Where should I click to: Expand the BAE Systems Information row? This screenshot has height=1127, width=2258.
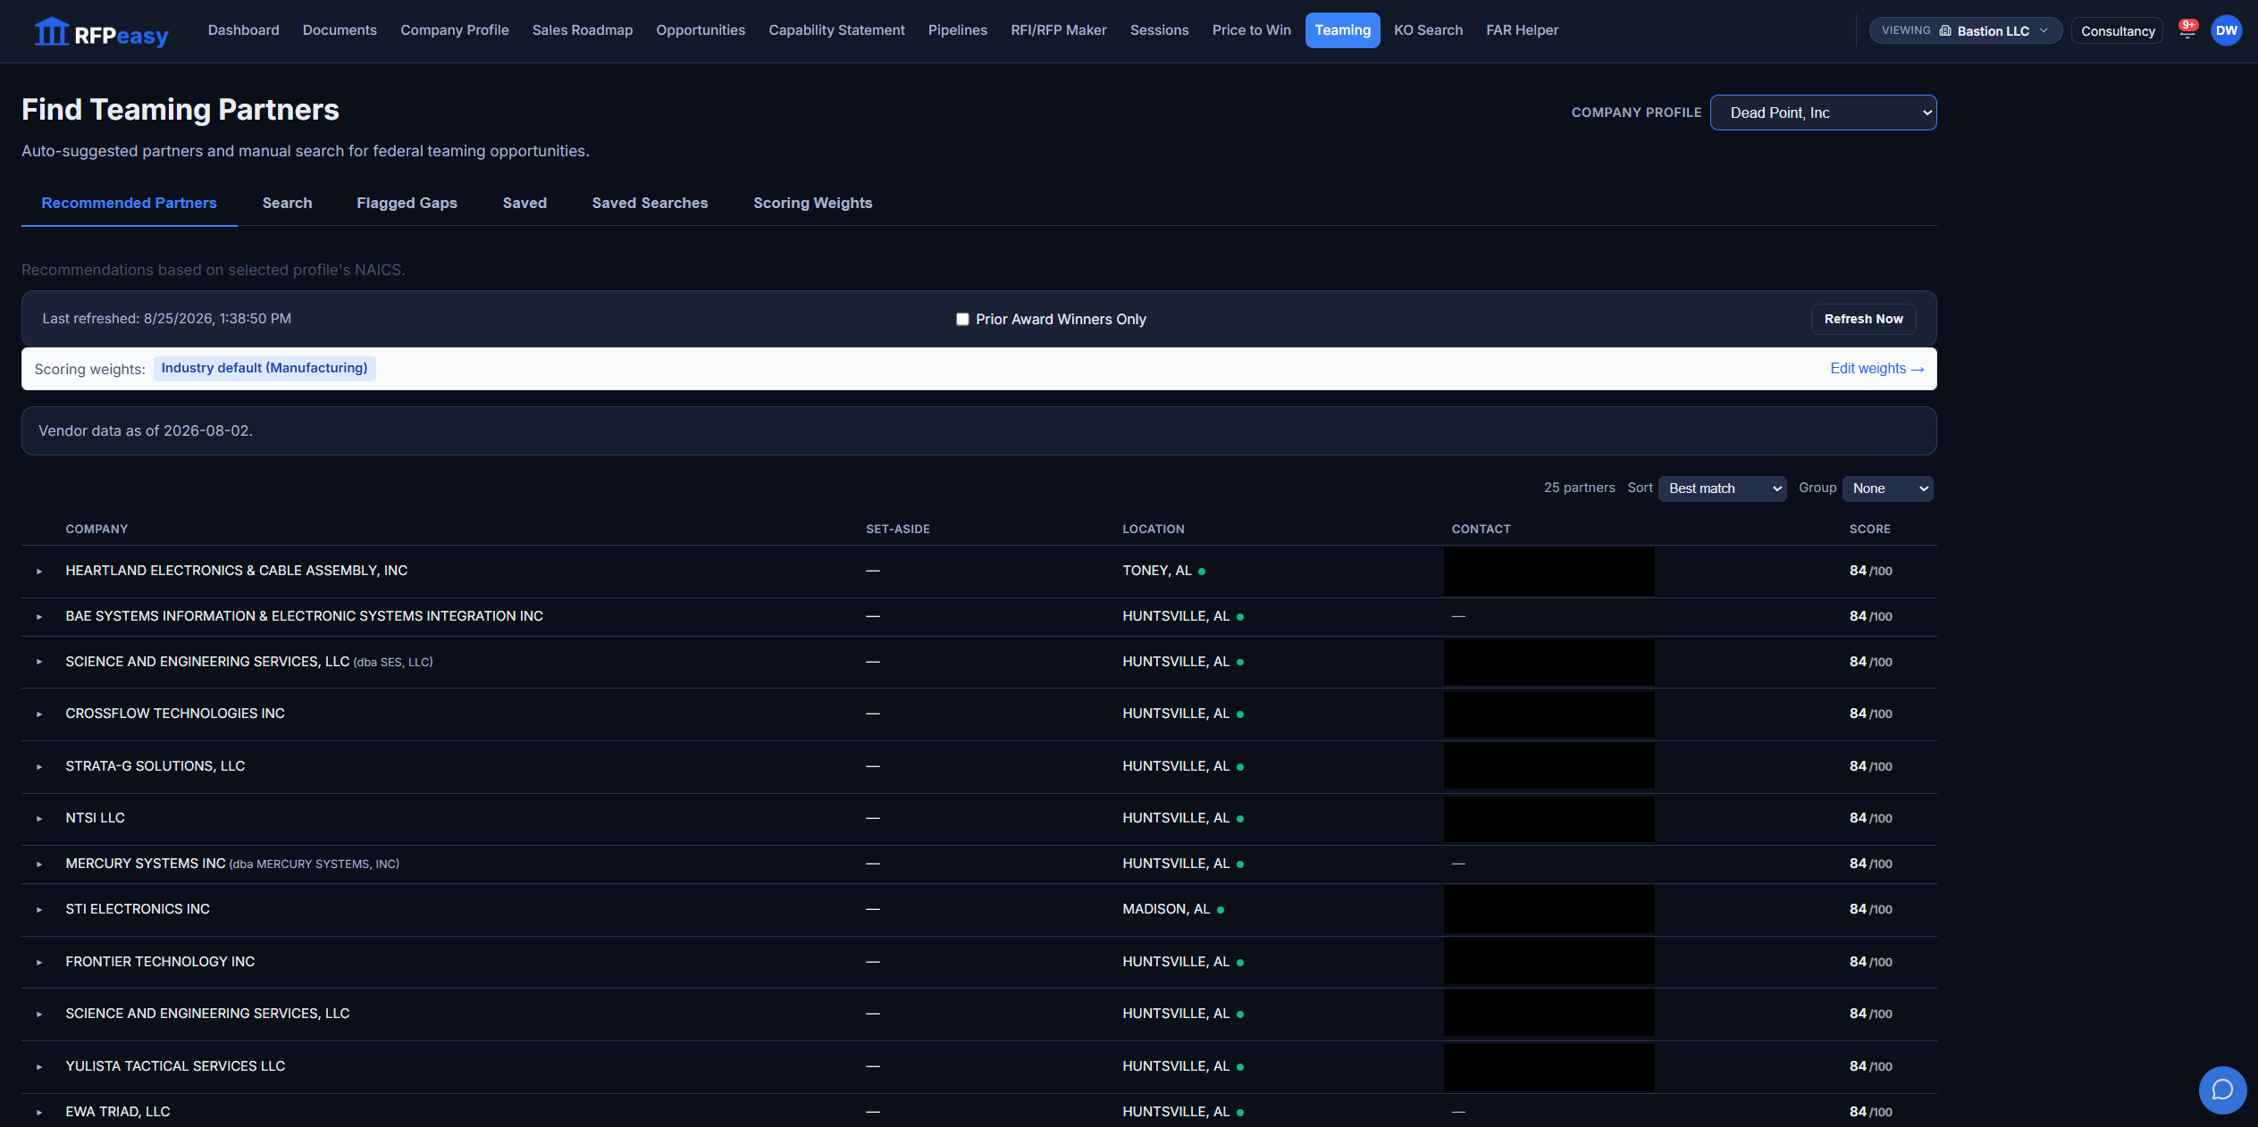tap(39, 616)
